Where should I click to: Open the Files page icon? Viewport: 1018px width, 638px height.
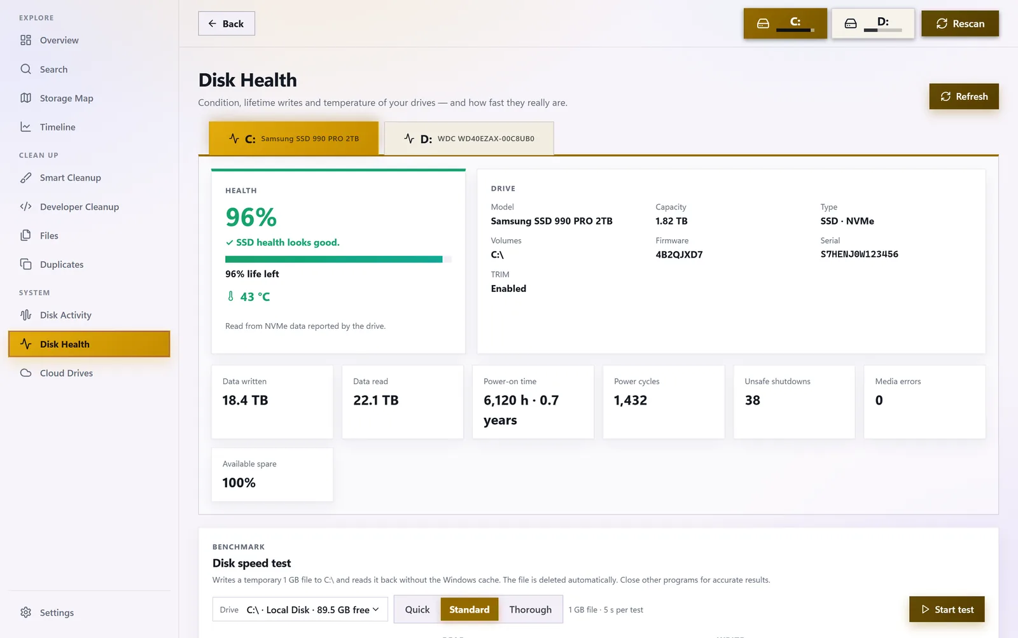point(25,235)
